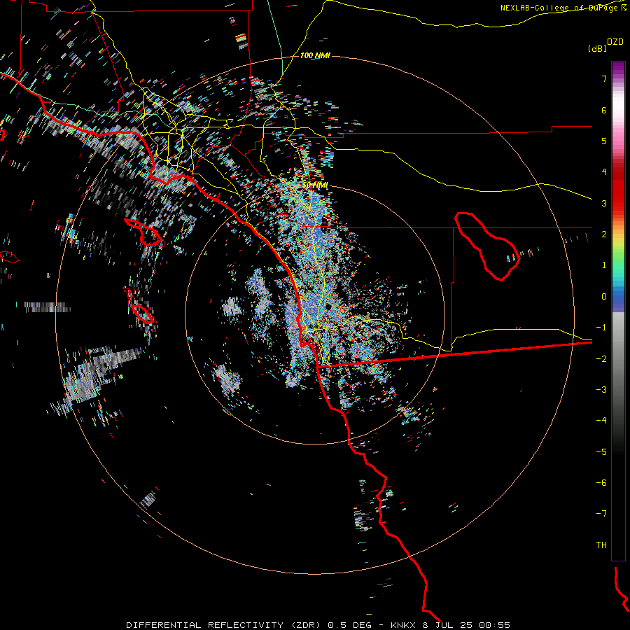The height and width of the screenshot is (630, 630).
Task: Select the -7 value on the dB scale
Action: pos(601,514)
